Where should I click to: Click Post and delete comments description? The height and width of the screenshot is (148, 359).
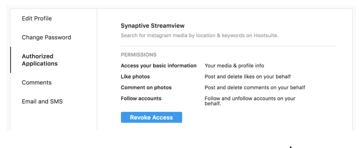point(255,87)
